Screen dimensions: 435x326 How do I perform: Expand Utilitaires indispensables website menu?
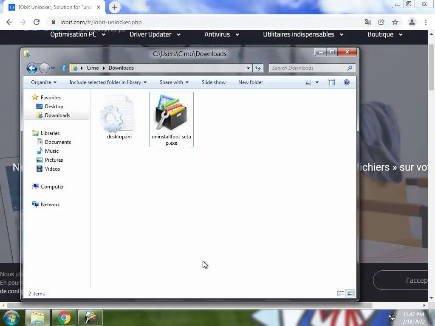click(x=303, y=34)
